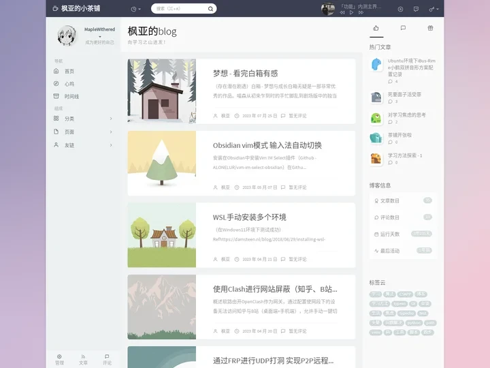Open the message bubble icon in header

click(x=416, y=9)
